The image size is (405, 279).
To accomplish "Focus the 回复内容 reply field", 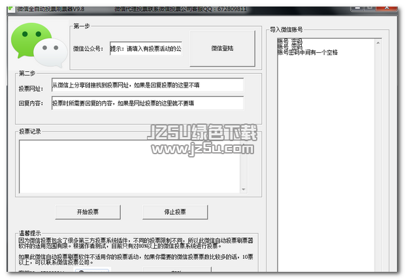I will (148, 103).
